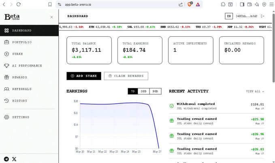Screen dimensions: 275x163
Task: Open the Brave Wallet icon
Action: (249, 4)
